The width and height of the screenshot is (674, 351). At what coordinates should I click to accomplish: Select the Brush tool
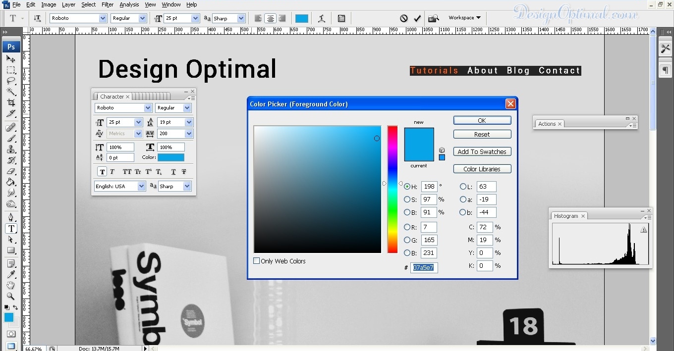tap(11, 139)
